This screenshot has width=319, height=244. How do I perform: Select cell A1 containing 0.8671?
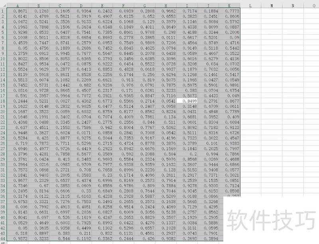point(18,11)
